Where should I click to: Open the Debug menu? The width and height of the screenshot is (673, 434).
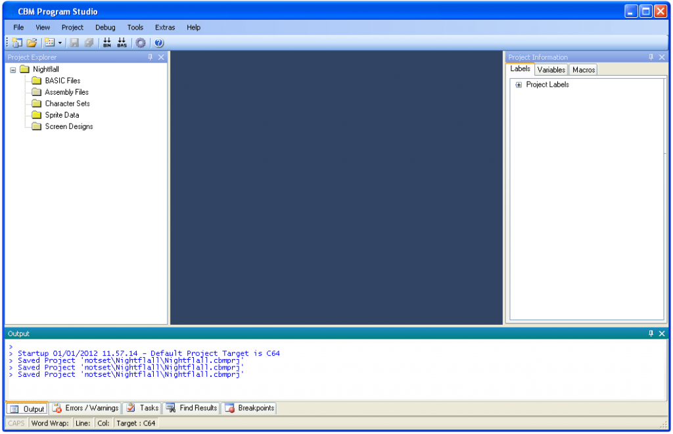coord(105,28)
